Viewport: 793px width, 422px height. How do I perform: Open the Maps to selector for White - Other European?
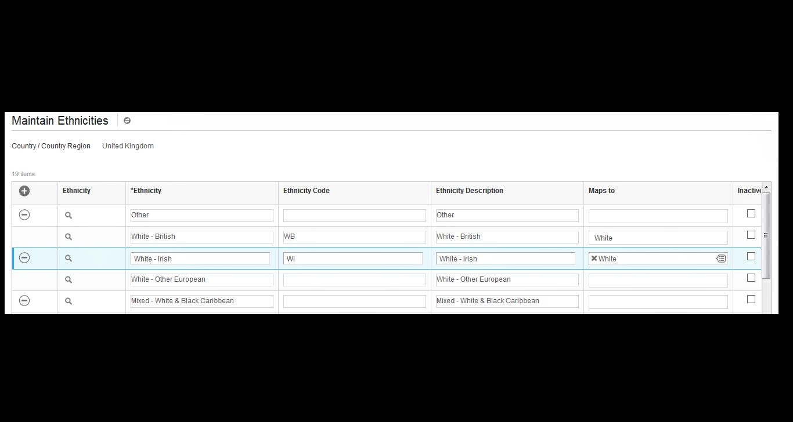point(658,279)
